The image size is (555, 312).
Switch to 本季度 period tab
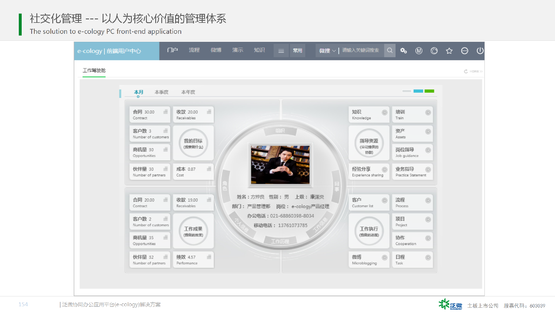(x=162, y=92)
